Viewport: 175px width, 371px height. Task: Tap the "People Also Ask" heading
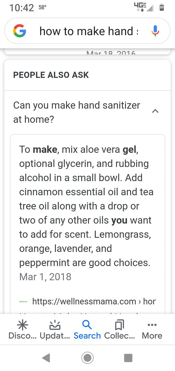[51, 75]
